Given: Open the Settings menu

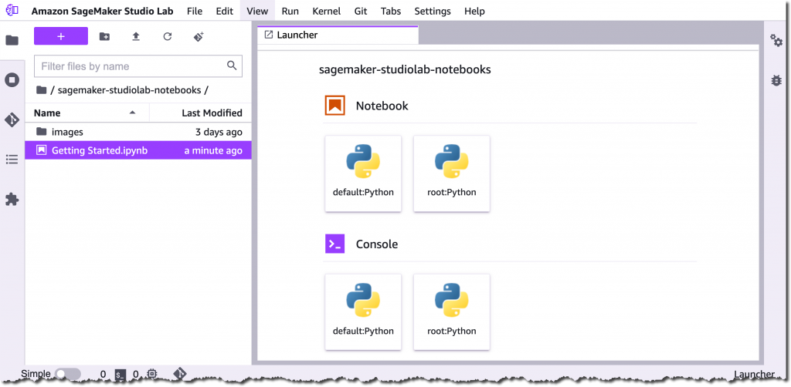Looking at the screenshot, I should click(x=433, y=11).
